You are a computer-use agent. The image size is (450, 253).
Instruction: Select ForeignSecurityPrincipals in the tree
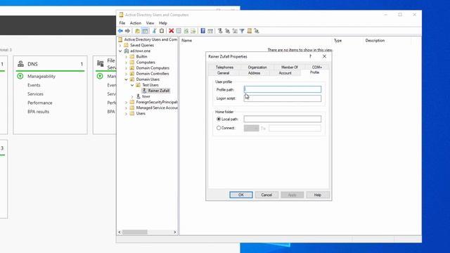(x=157, y=102)
